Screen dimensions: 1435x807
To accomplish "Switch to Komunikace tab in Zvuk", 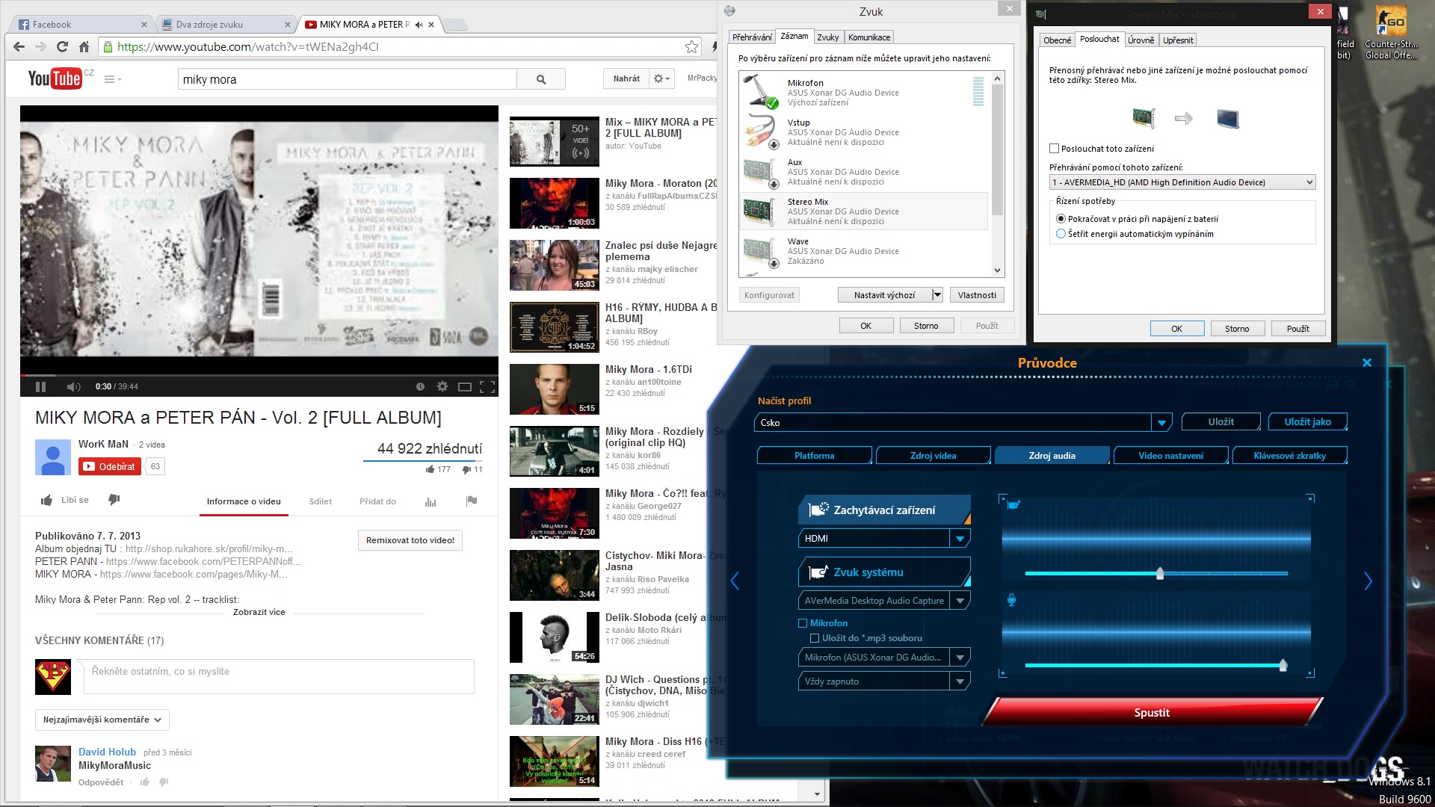I will [x=869, y=37].
